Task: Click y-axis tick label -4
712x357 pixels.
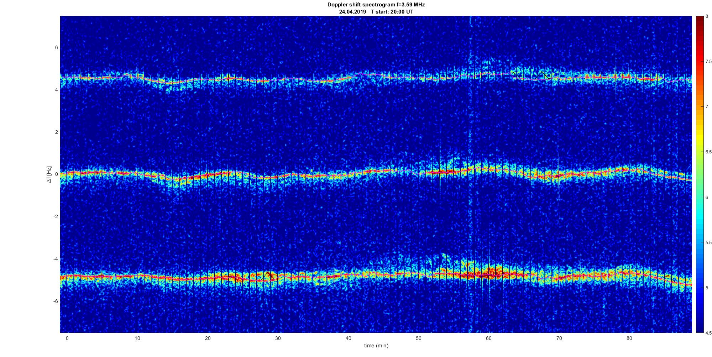Action: point(56,259)
